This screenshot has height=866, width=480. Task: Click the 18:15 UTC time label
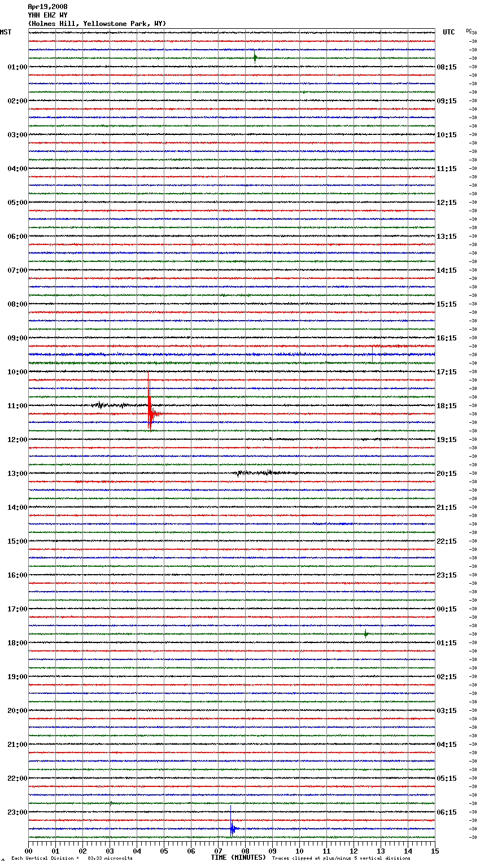coord(447,406)
